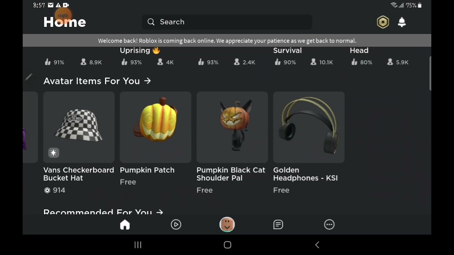
Task: Open the chat messages icon
Action: click(x=278, y=225)
